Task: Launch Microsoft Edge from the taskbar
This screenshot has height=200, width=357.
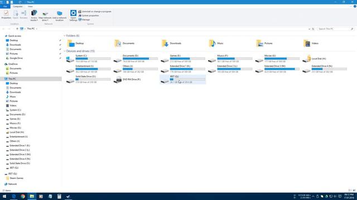Action: pyautogui.click(x=13, y=196)
